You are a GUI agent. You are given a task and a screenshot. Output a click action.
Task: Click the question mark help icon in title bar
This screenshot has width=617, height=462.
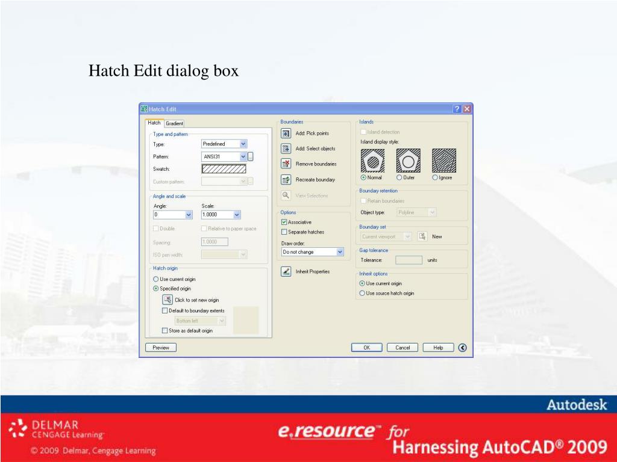[457, 109]
